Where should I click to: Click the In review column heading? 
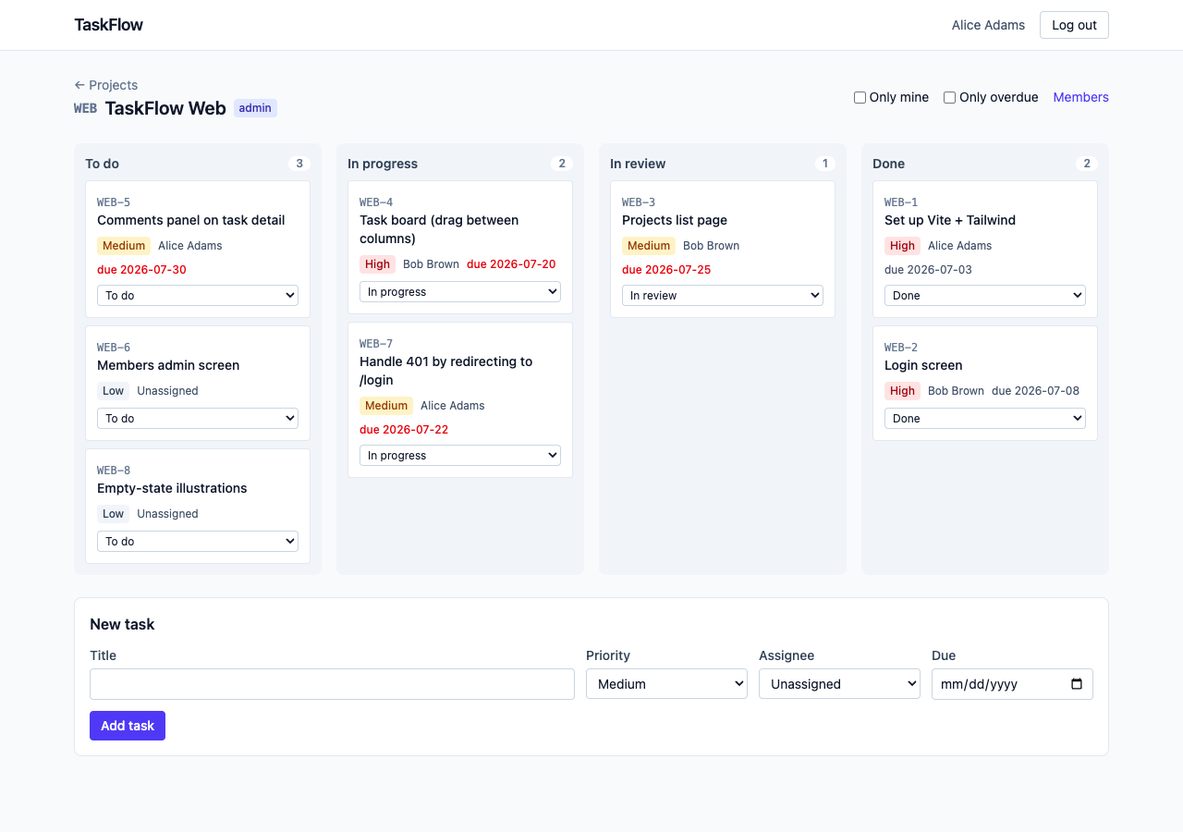(638, 164)
